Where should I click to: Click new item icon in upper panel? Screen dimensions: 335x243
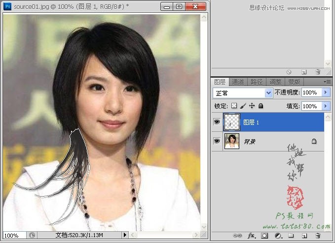304,72
